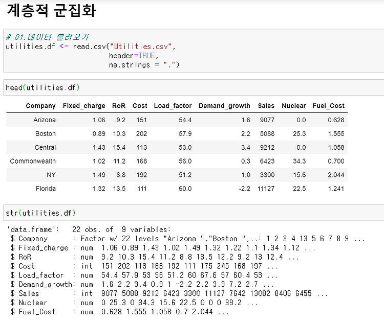Screen dimensions: 384x323
Task: Click the $ Sales int output line
Action: 169,293
